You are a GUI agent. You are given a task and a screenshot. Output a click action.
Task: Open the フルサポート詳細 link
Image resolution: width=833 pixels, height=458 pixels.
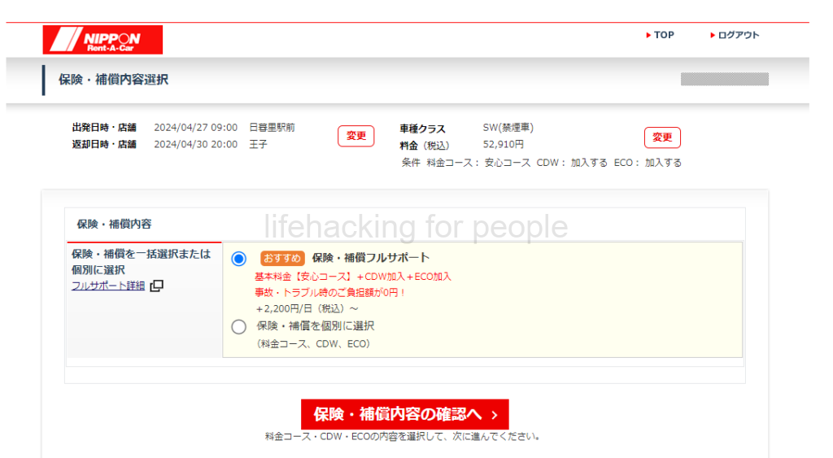(108, 286)
